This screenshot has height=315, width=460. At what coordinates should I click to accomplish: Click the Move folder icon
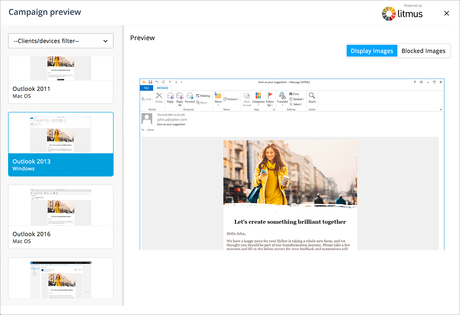coord(218,96)
